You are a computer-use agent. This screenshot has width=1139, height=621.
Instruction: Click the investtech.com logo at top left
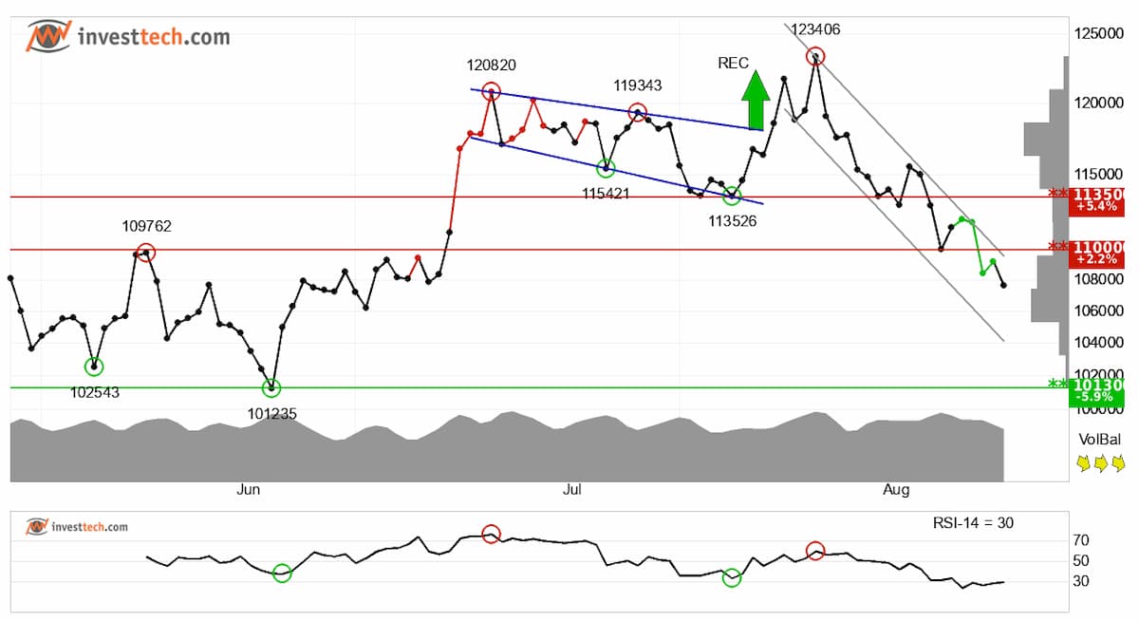tap(127, 37)
